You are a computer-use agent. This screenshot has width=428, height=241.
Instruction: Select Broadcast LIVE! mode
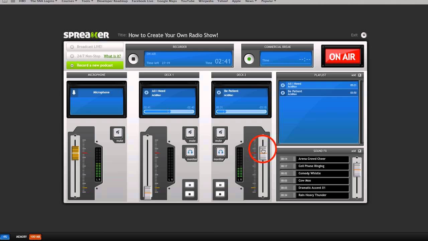pyautogui.click(x=95, y=47)
